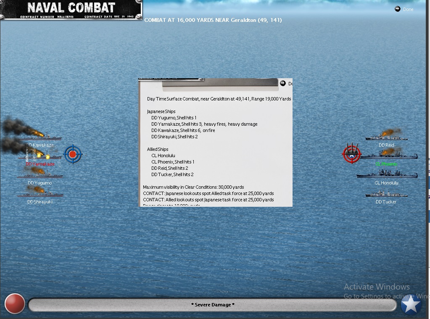Click 'Maximum visibility in Clear Conditions' line

tap(193, 187)
